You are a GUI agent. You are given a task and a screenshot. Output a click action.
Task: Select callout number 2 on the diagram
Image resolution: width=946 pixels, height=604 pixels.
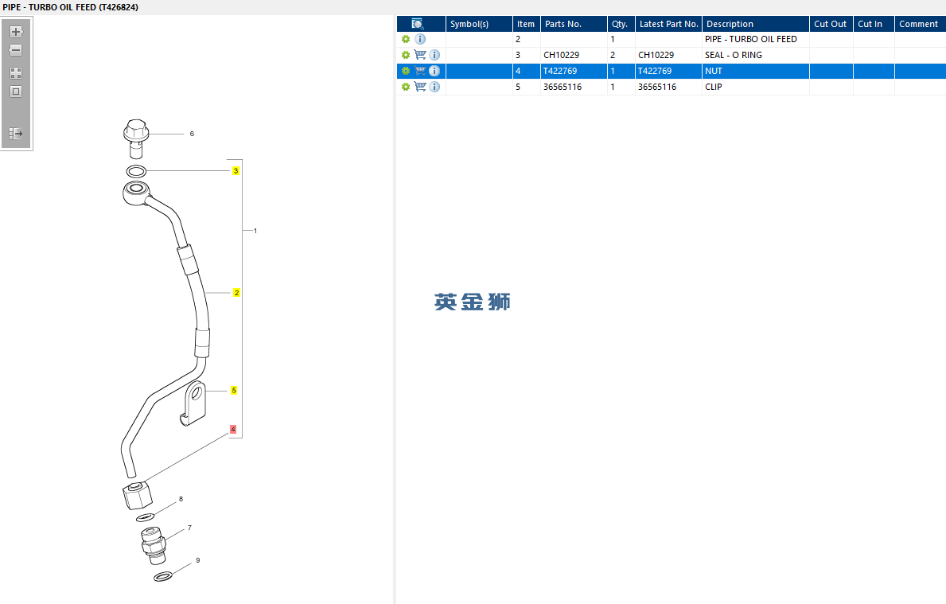point(236,293)
